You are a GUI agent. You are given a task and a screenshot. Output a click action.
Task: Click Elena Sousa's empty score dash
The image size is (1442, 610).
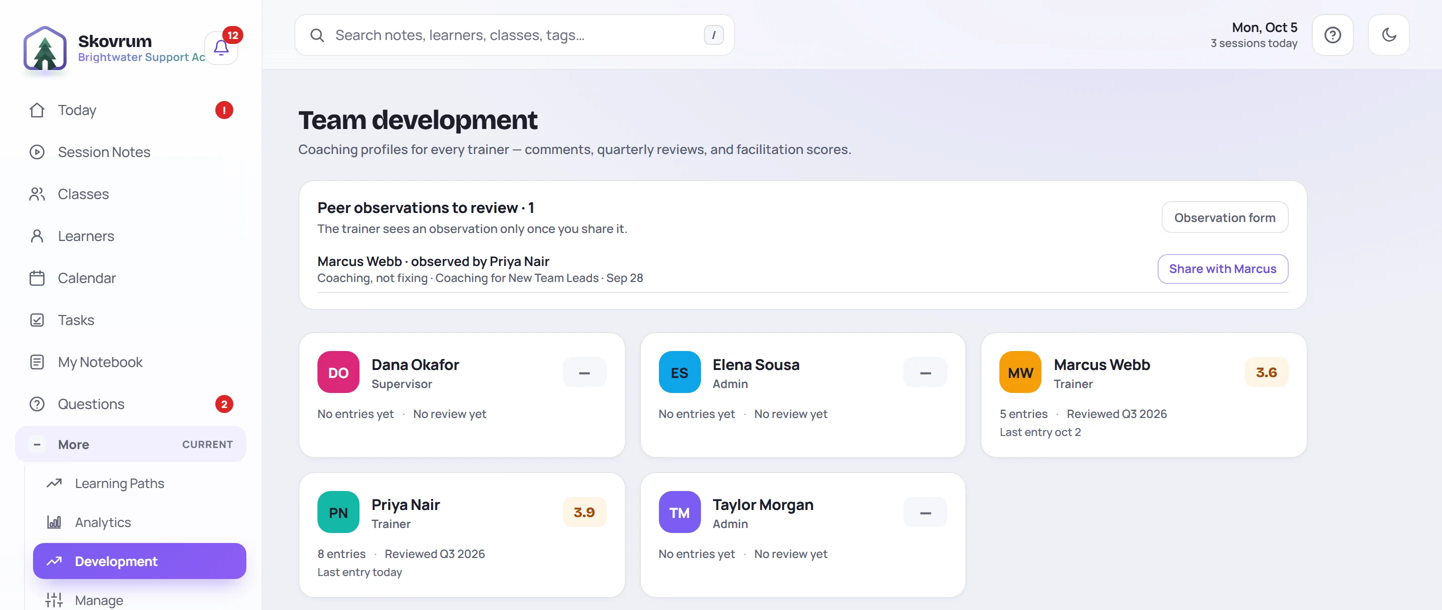(925, 372)
